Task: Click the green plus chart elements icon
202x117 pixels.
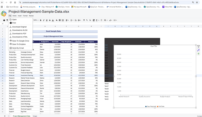Action: (198, 54)
